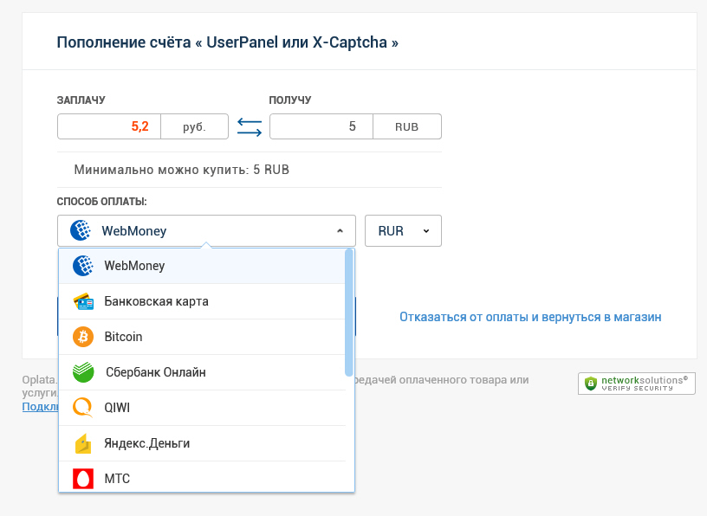Choose Сбербанк Онлайн payment option
Screen dimensions: 707x516
point(156,372)
